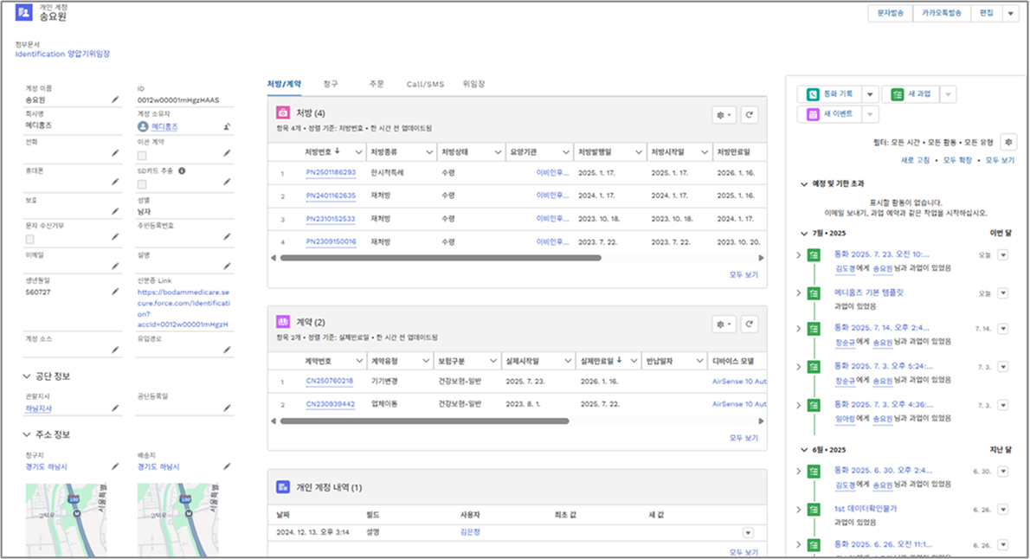Click the edit pencil beside 생년월일 field

click(115, 292)
